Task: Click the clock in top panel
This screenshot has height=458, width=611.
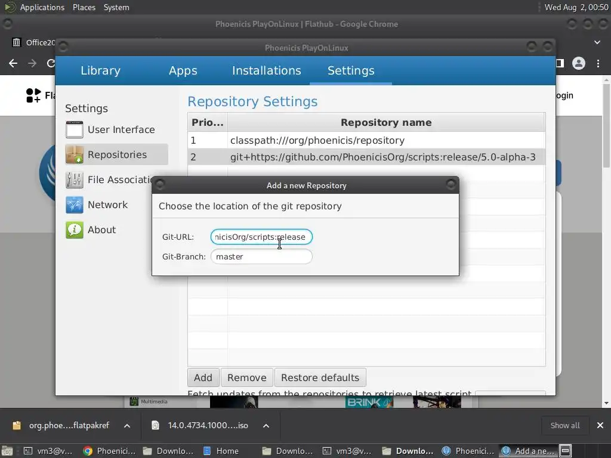Action: point(576,7)
